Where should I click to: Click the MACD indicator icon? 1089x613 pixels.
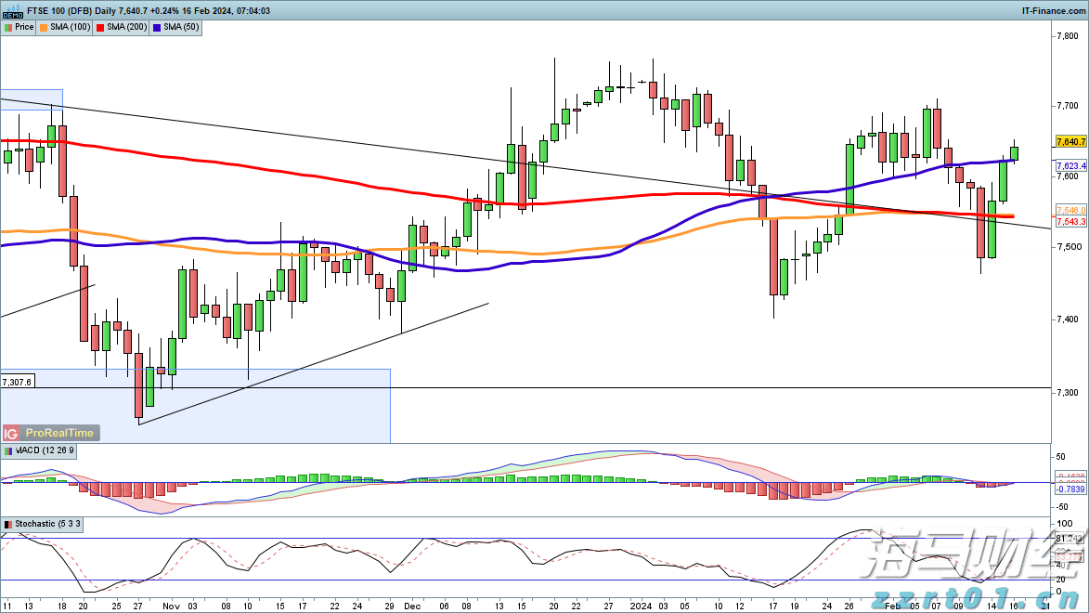(x=7, y=450)
